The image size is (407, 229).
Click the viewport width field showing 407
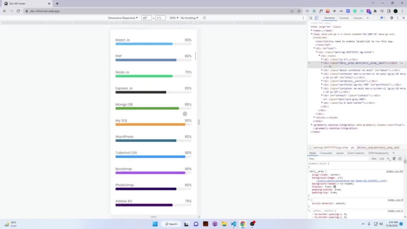147,18
